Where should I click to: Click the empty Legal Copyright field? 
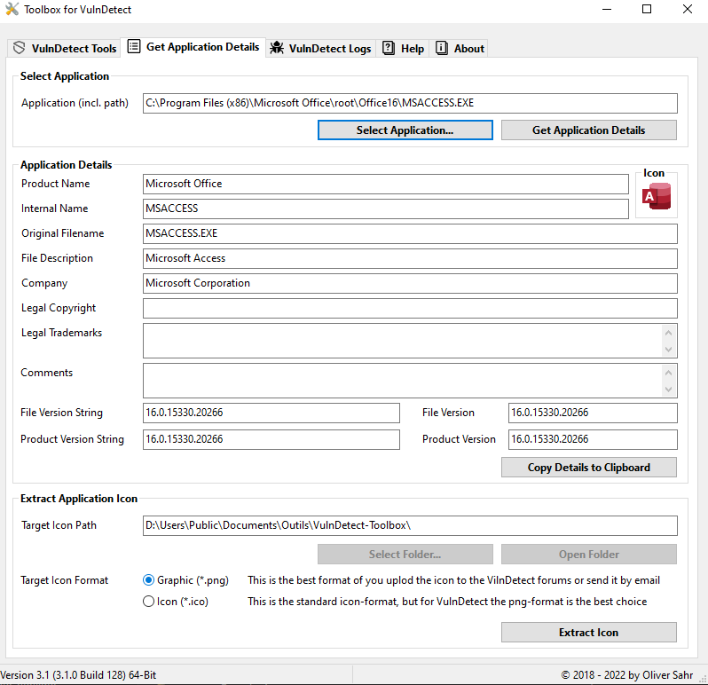point(410,308)
